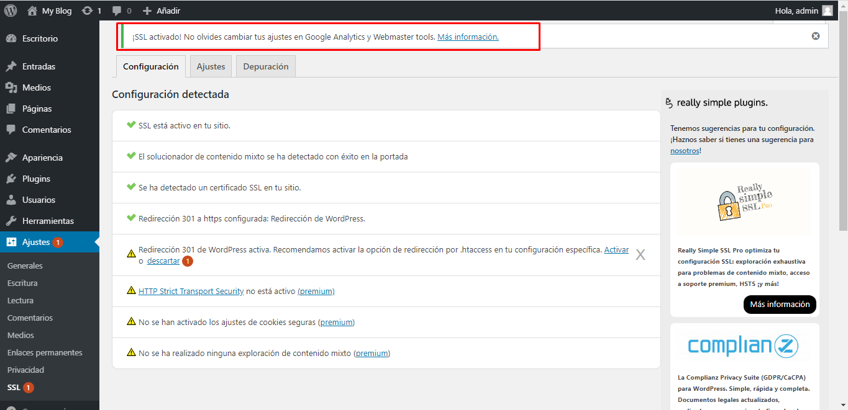The height and width of the screenshot is (410, 848).
Task: Click Activar to enable .htaccess redirection
Action: [x=616, y=249]
